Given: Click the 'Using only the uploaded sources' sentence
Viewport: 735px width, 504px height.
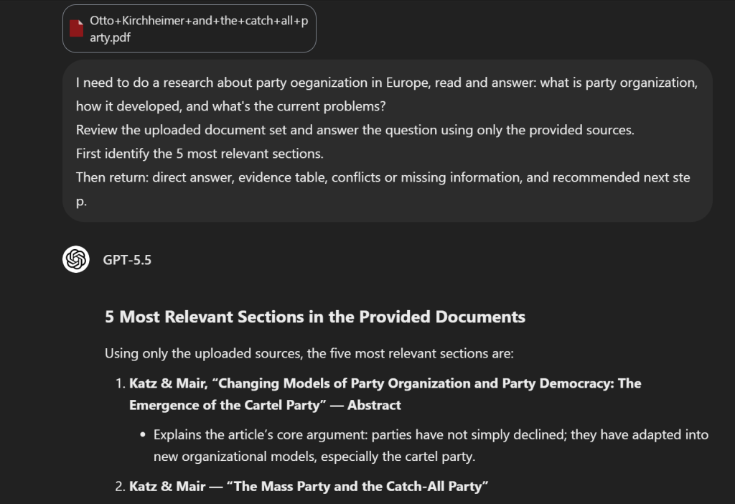Looking at the screenshot, I should (x=309, y=353).
